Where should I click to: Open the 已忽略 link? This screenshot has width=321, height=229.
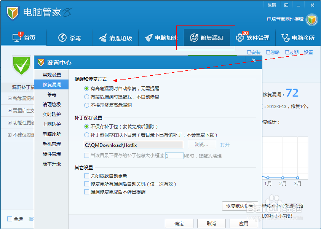[x=272, y=52]
